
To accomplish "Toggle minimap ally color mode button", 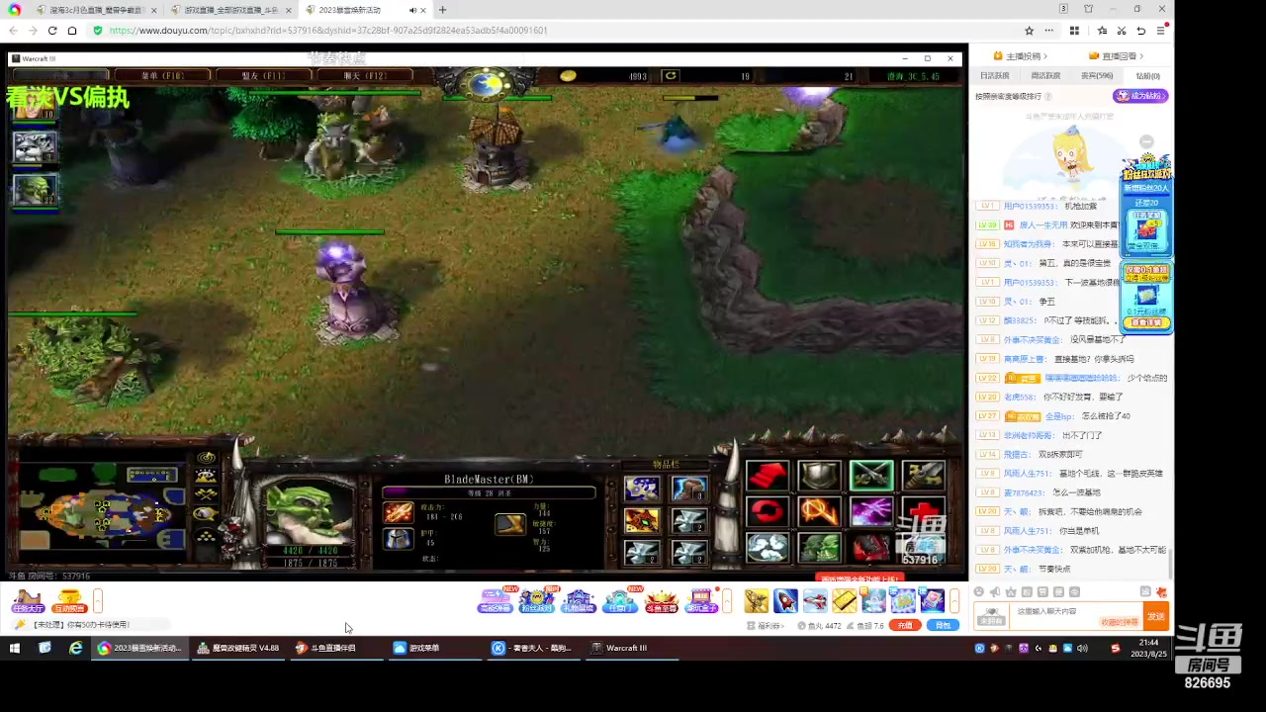I will 206,494.
